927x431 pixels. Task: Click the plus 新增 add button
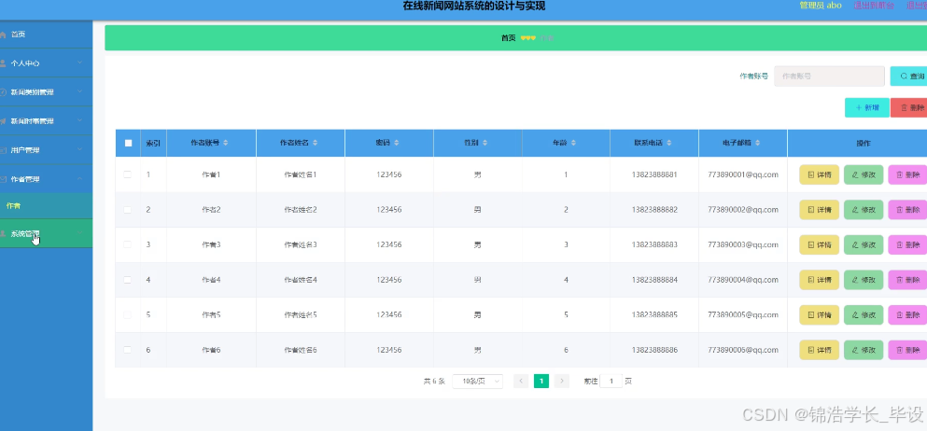[x=866, y=107]
